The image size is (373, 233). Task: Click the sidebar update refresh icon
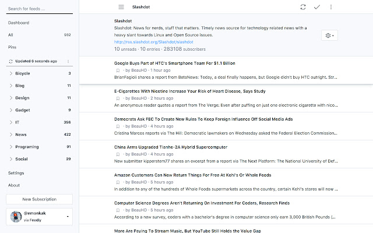[x=10, y=61]
